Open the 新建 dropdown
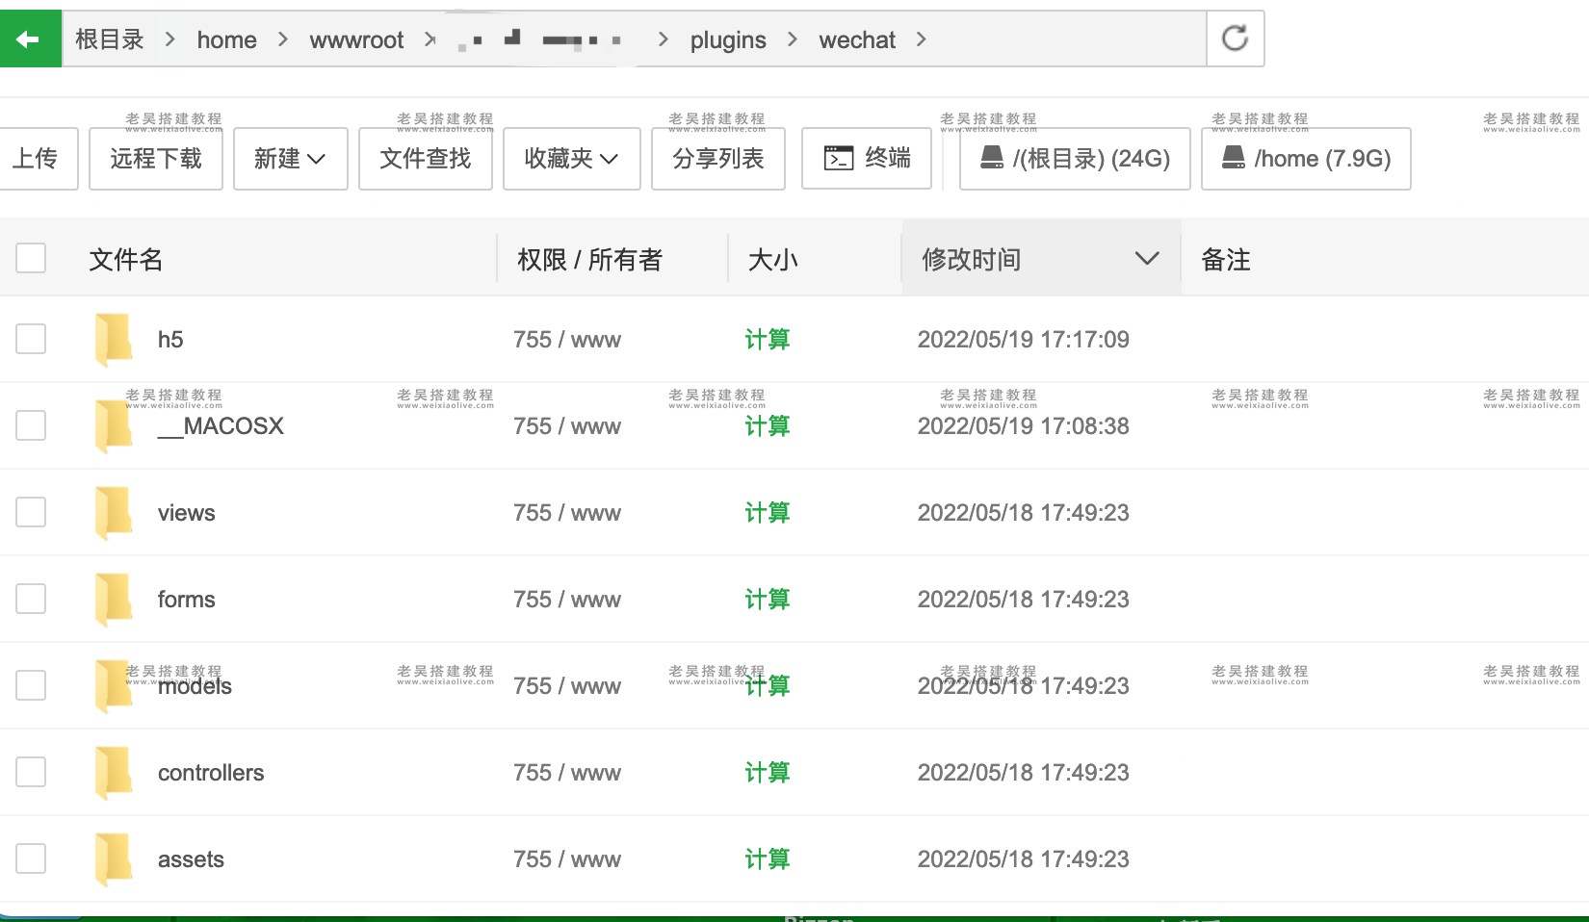The image size is (1589, 922). click(290, 158)
